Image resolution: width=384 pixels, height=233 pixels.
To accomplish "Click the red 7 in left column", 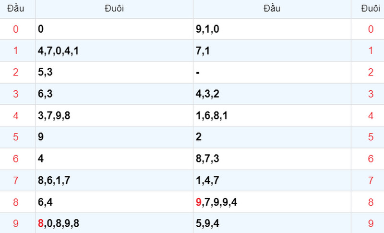I will click(x=16, y=181).
